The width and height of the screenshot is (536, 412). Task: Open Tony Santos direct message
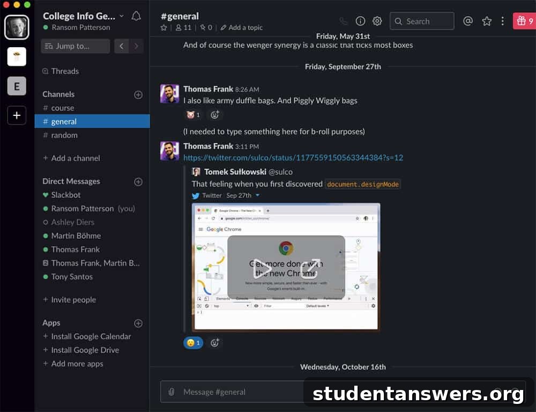92,276
